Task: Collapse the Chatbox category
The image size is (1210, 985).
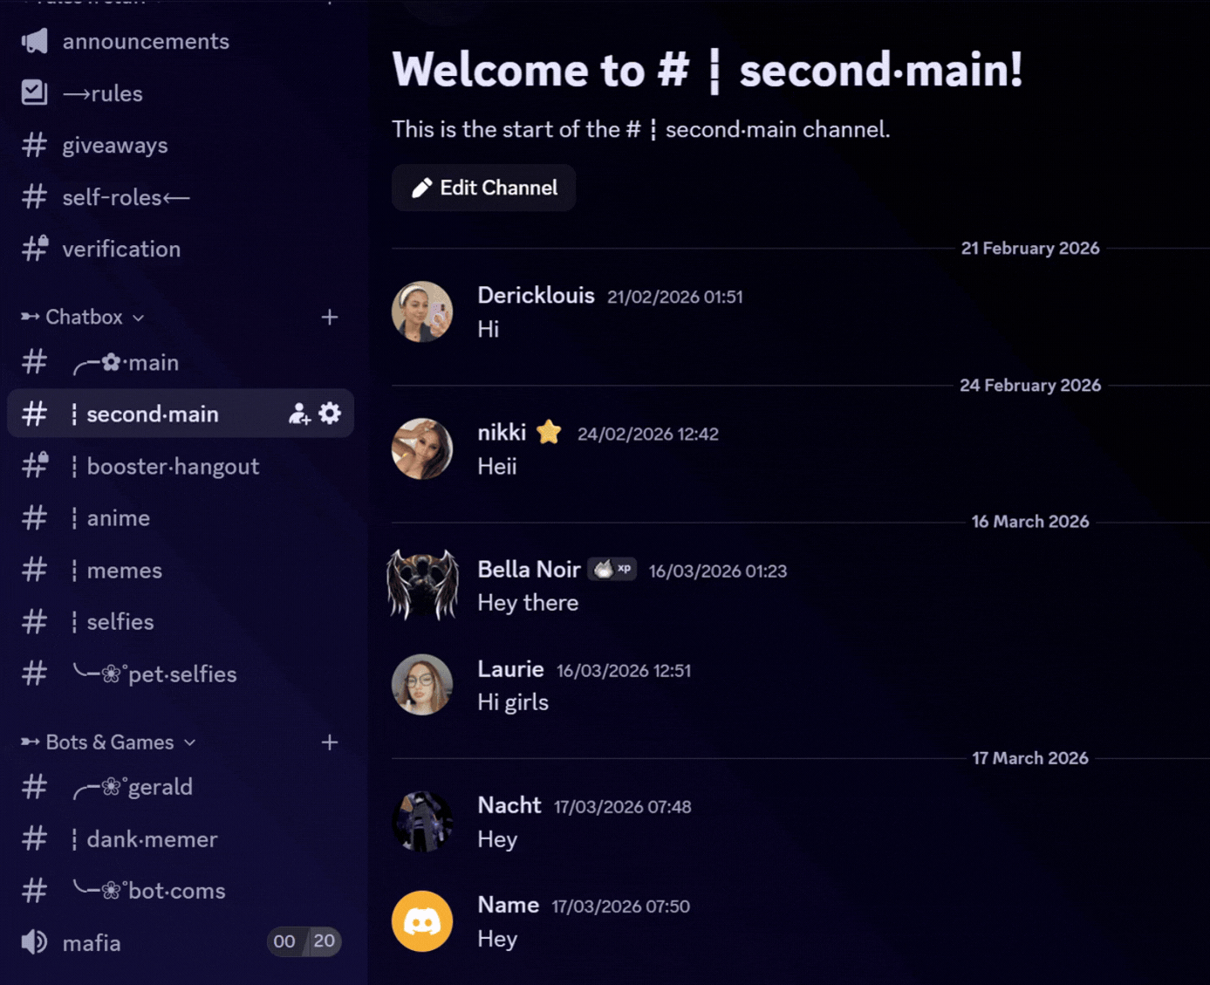Action: [x=83, y=317]
